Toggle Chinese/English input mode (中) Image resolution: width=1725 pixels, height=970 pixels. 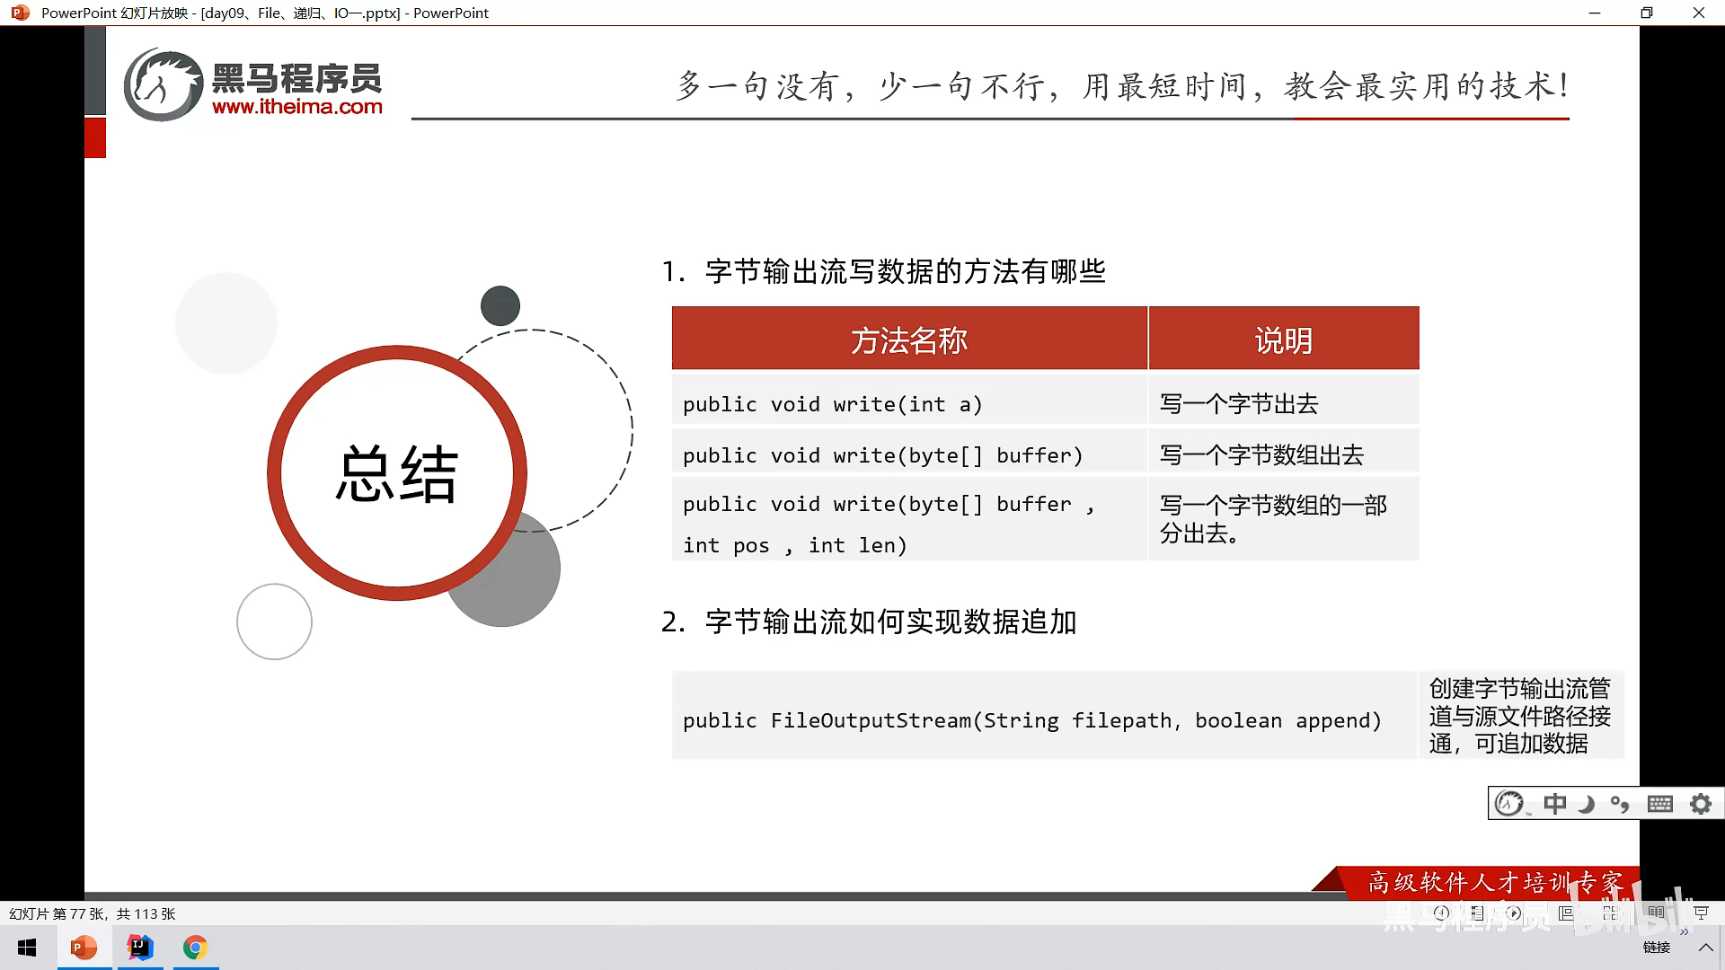(x=1554, y=804)
